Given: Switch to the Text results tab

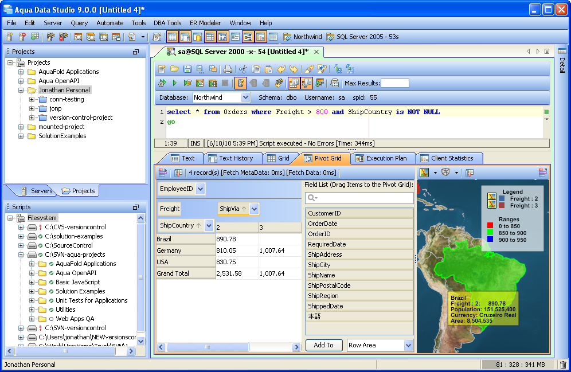Looking at the screenshot, I should [x=183, y=158].
